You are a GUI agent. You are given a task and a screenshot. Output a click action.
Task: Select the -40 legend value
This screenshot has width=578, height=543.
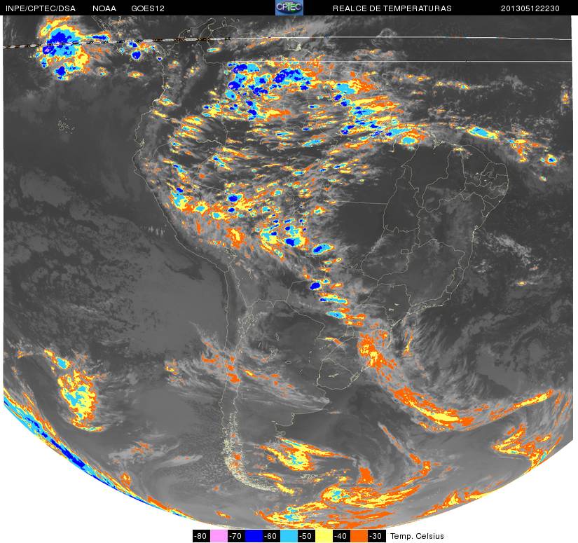[342, 536]
